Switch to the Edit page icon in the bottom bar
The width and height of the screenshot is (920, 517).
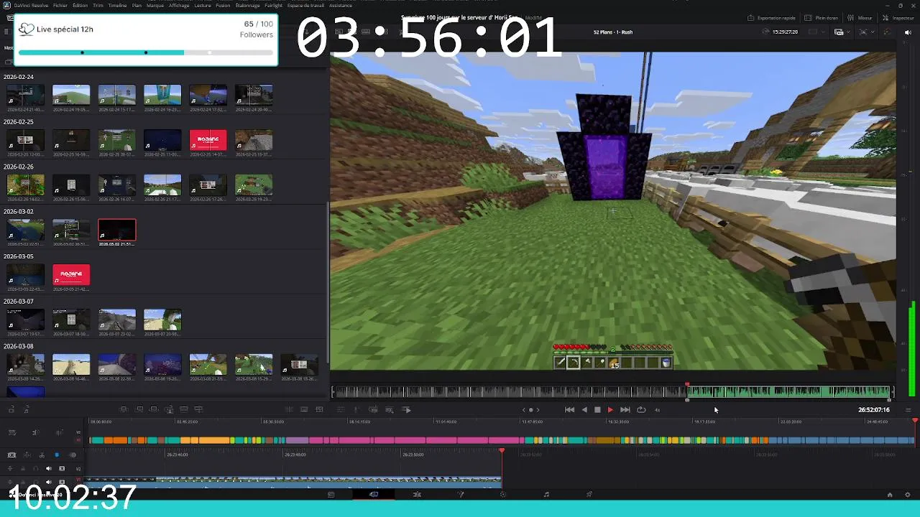[x=417, y=494]
